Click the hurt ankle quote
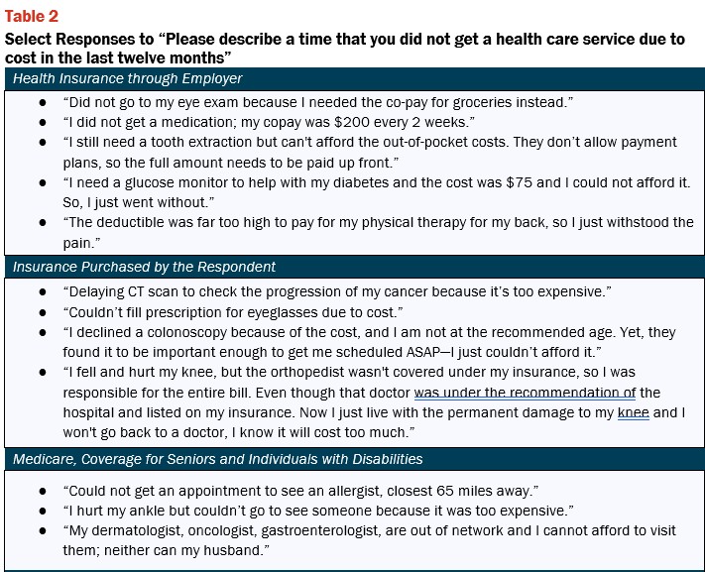Screen dimensions: 705x572 pyautogui.click(x=318, y=511)
